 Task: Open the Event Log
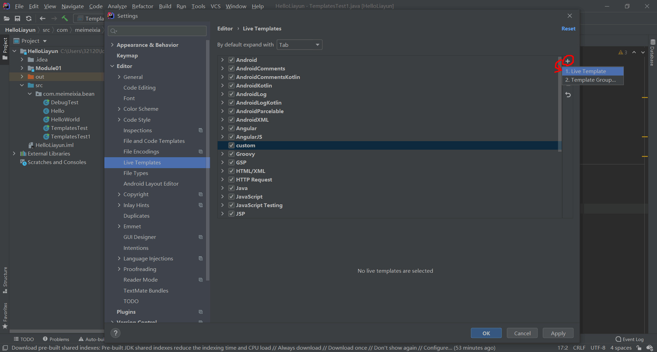630,339
